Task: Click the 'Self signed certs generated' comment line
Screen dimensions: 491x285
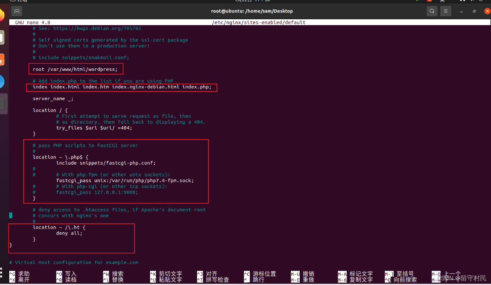Action: (110, 40)
